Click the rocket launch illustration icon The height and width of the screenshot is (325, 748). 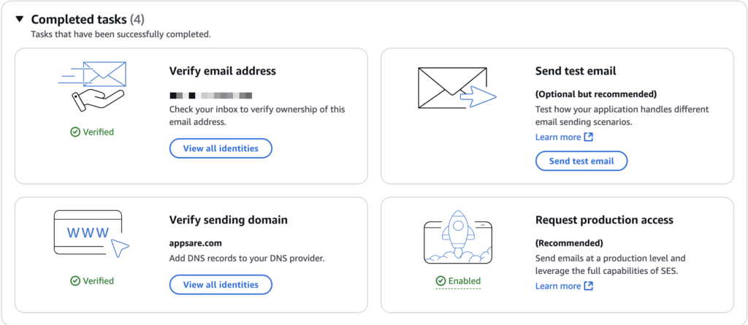click(458, 237)
